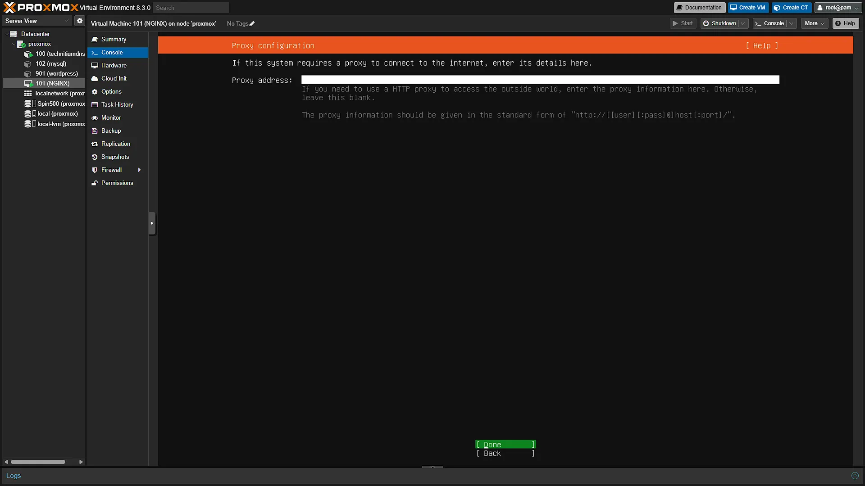Screen dimensions: 865x486
Task: Click the Create CT button
Action: tap(792, 8)
